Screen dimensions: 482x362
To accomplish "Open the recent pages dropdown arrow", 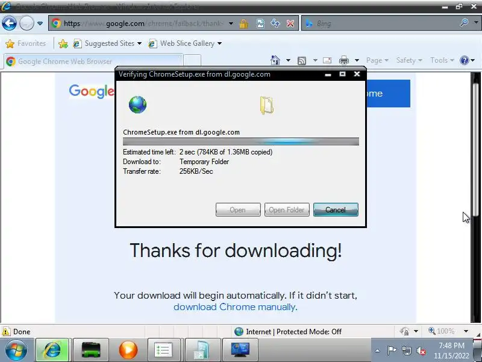I will point(40,24).
